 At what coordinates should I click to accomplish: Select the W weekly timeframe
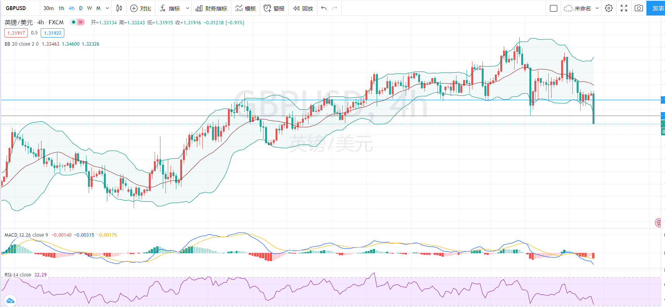click(x=90, y=8)
